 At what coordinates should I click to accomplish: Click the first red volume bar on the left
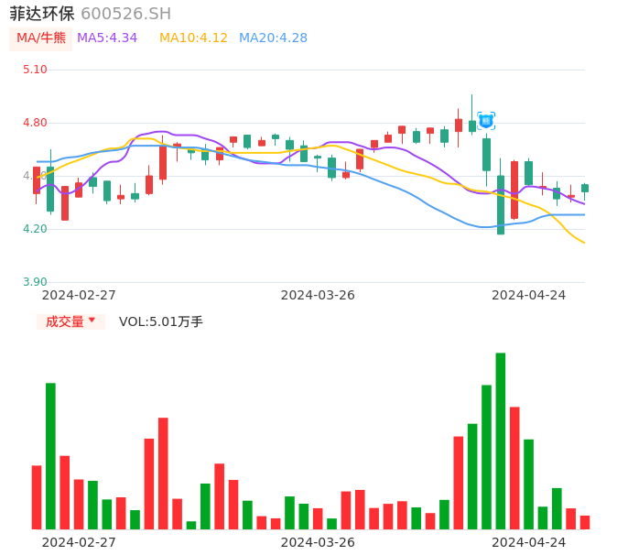[37, 496]
